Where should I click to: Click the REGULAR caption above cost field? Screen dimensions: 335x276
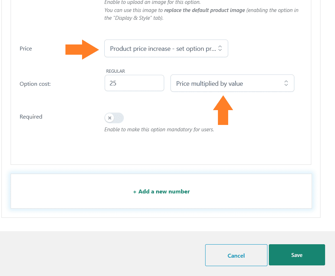[x=115, y=71]
